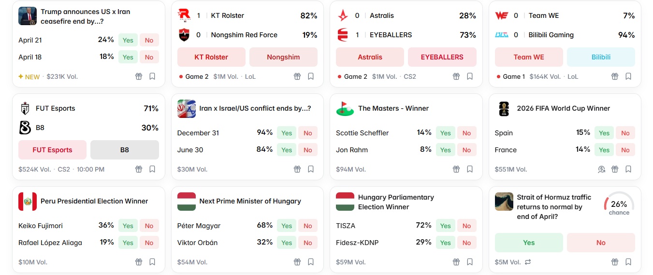
Task: Click gift icon on The Masters card
Action: pyautogui.click(x=456, y=169)
